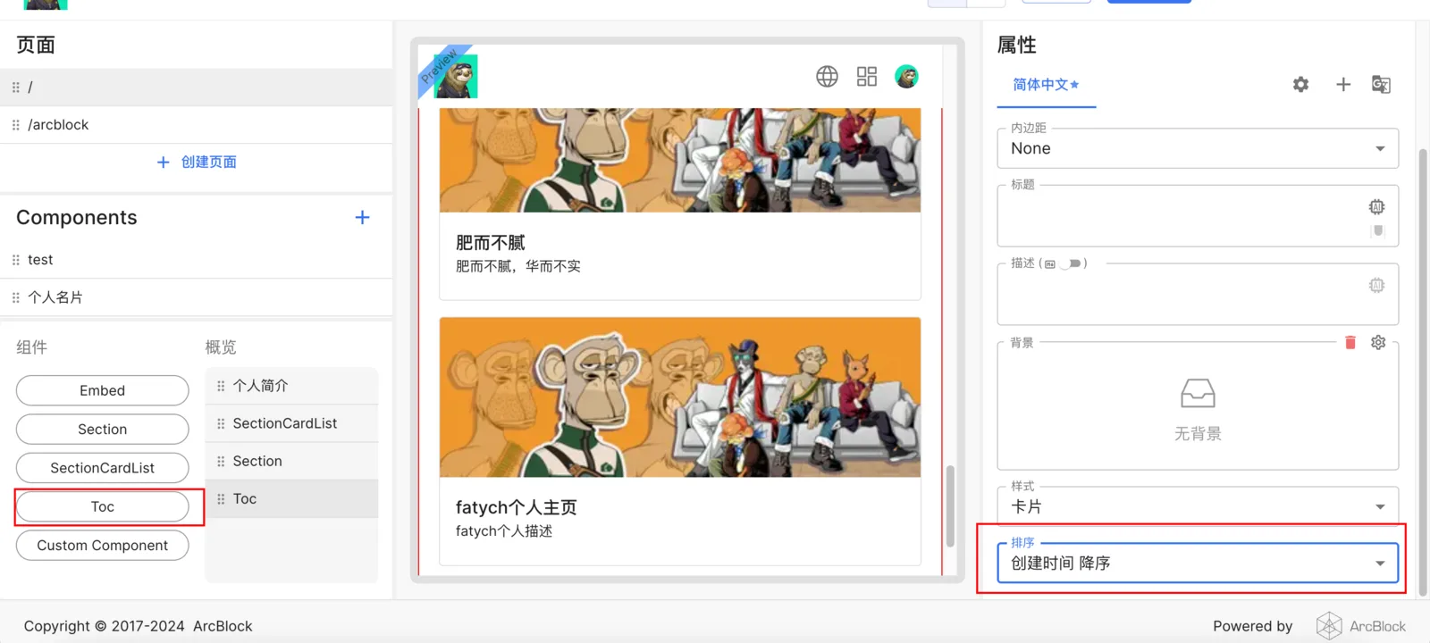Add a Custom Component

(x=102, y=546)
